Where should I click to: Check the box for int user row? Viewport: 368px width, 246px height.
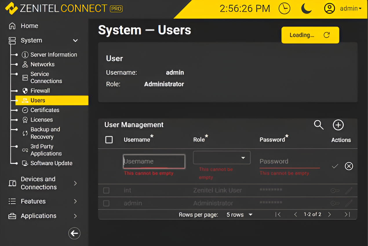106,190
